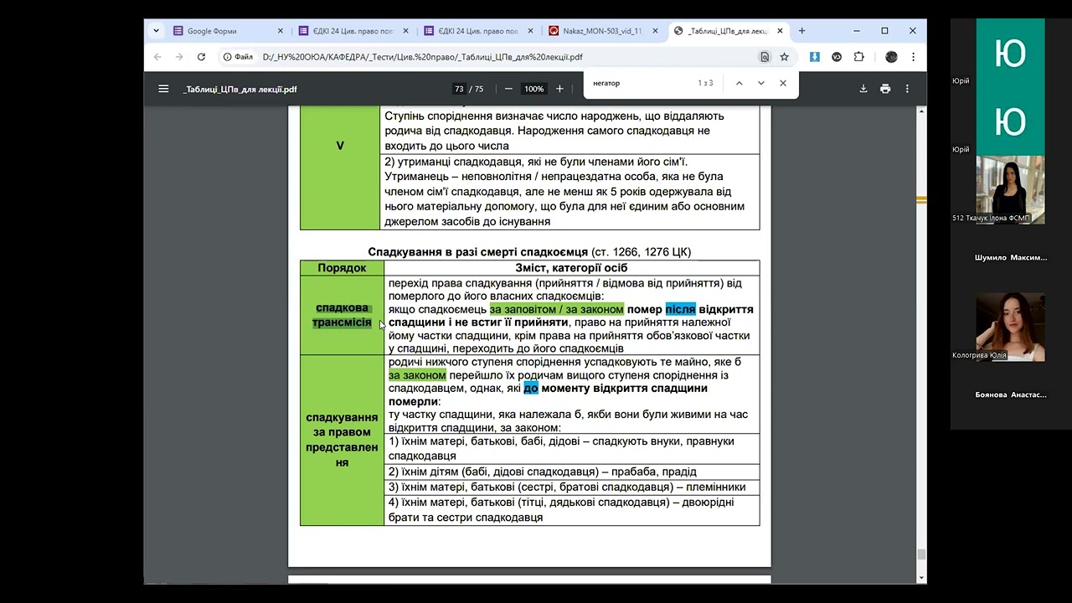Go to previous search match for негатор

click(739, 83)
